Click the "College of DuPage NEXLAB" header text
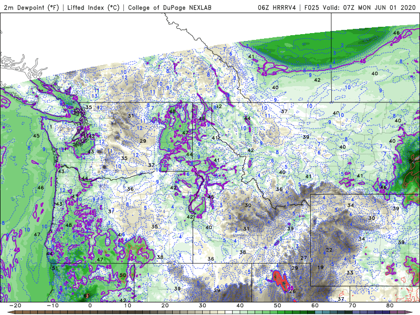 170,7
